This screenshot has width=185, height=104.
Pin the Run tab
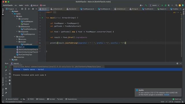click(x=6, y=93)
